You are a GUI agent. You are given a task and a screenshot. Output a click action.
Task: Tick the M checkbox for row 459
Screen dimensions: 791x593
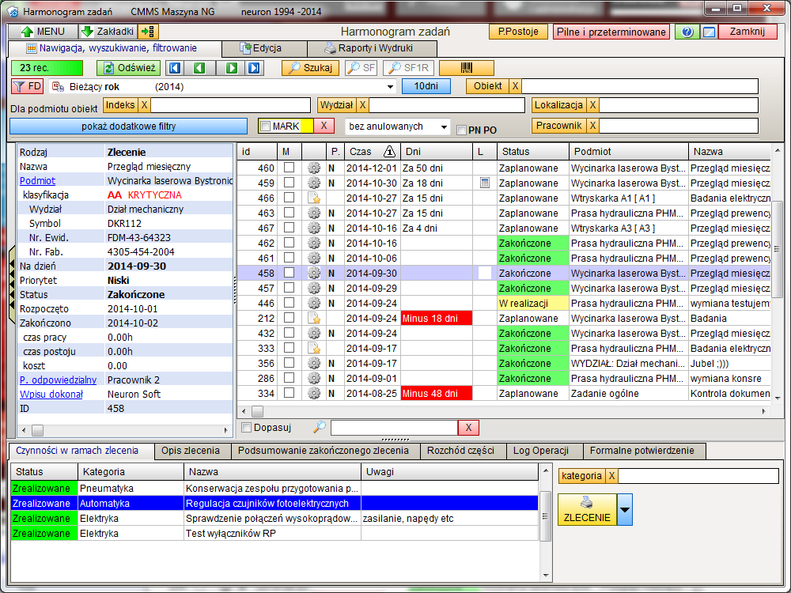pos(289,183)
